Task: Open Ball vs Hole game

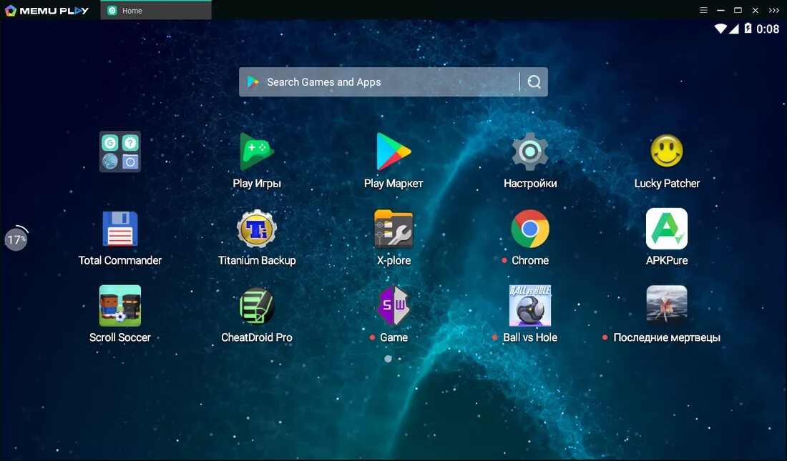Action: coord(530,306)
